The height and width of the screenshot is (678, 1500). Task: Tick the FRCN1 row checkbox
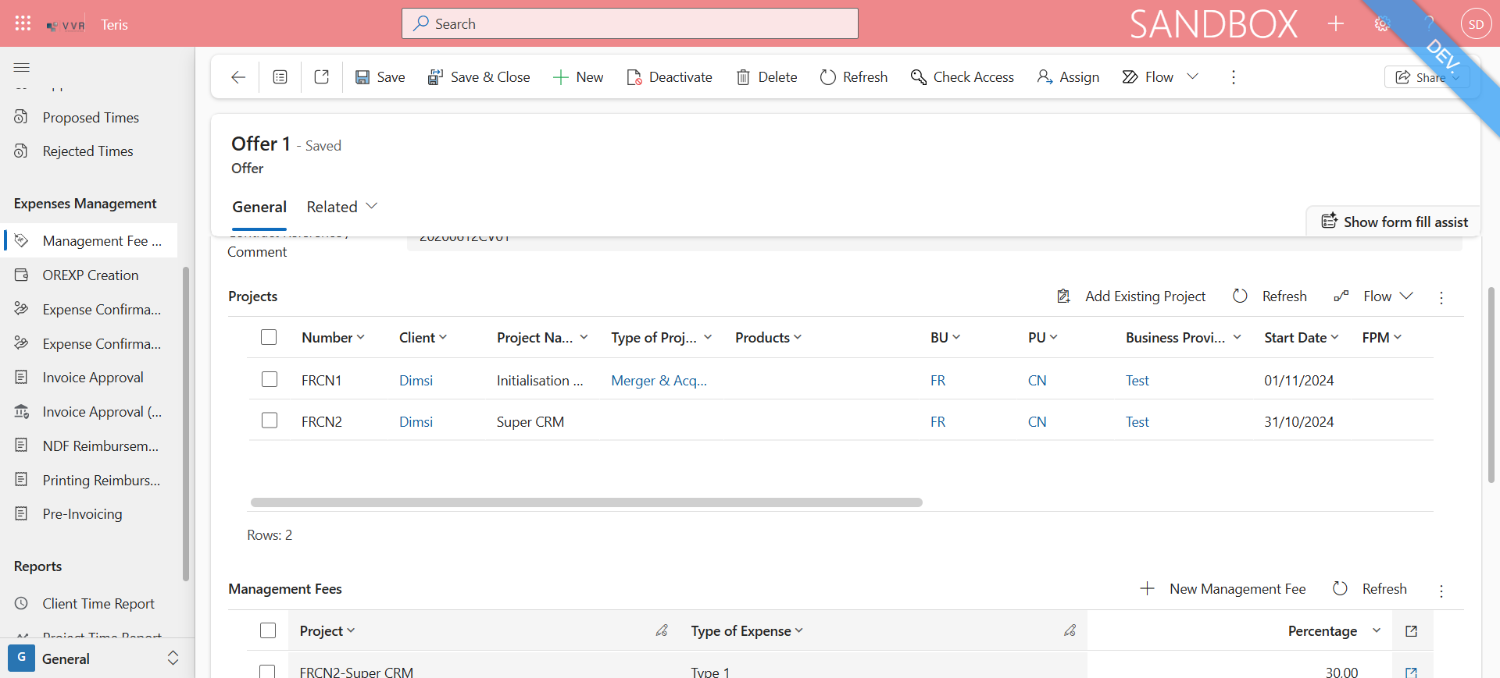pyautogui.click(x=270, y=379)
